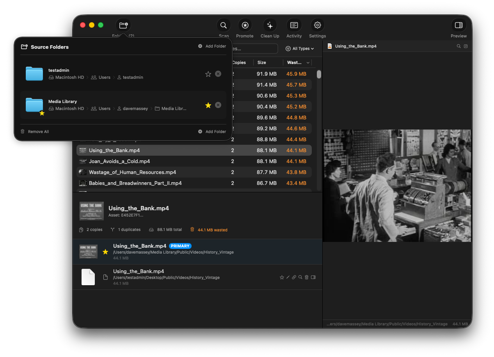Unstar the Media Library source folder
494x357 pixels.
[208, 105]
